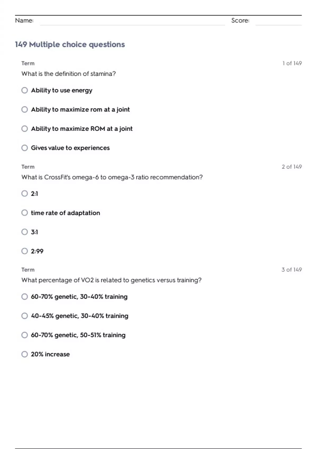
Task: Select the "Ability to use energy" option
Action: tap(25, 90)
